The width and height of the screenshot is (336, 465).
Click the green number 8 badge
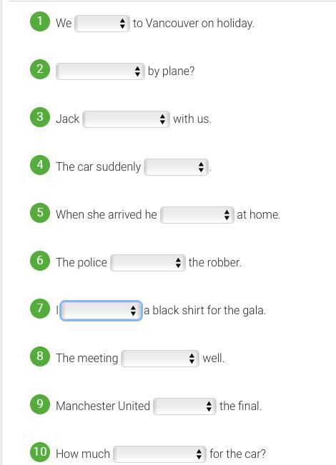click(40, 356)
